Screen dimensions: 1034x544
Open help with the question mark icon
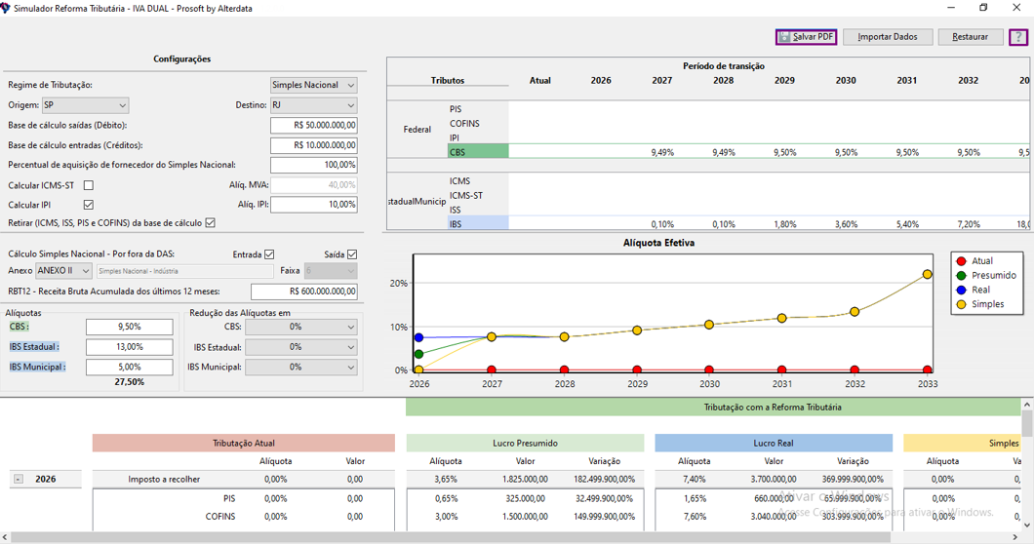(1017, 37)
